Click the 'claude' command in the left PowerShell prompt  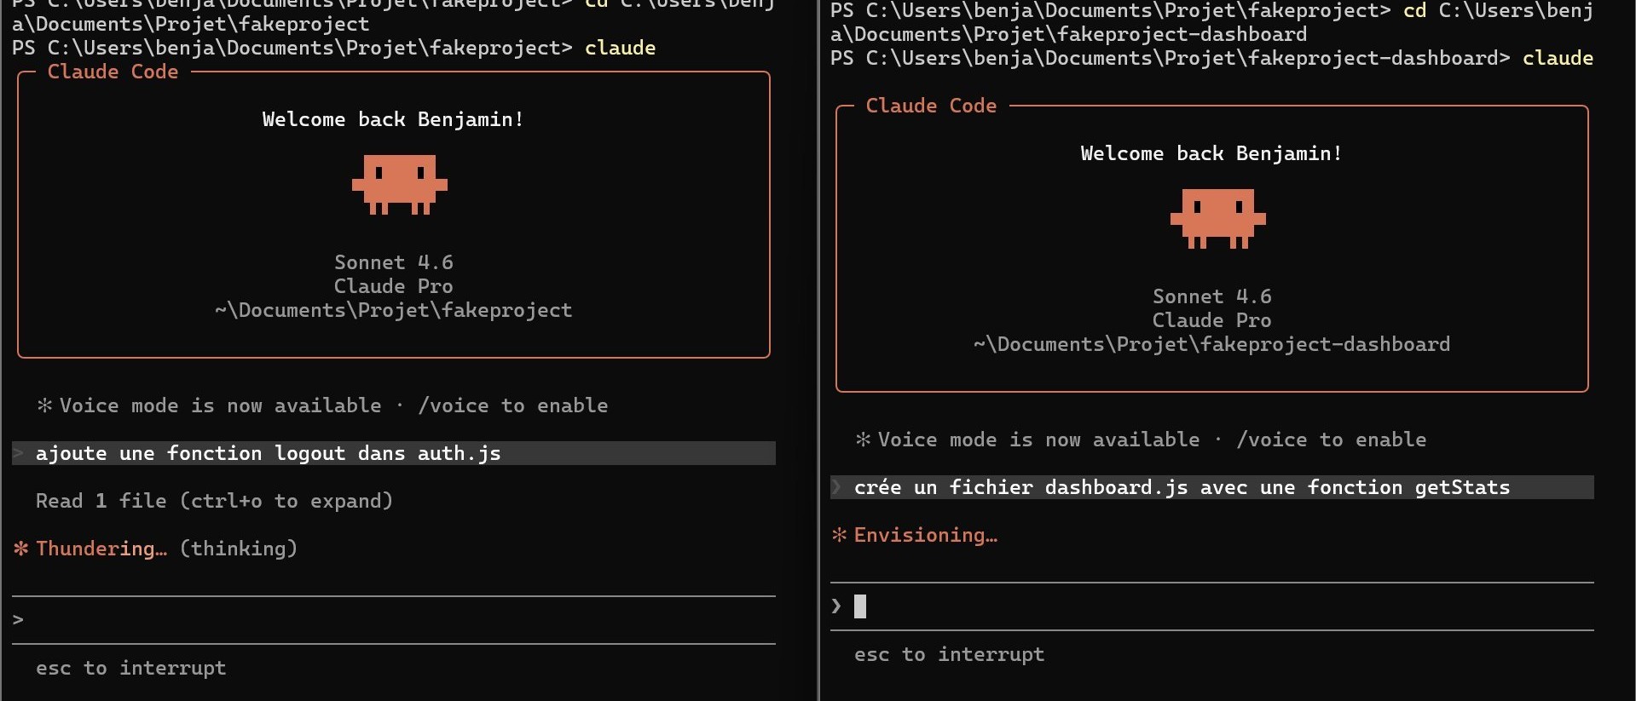(x=621, y=48)
